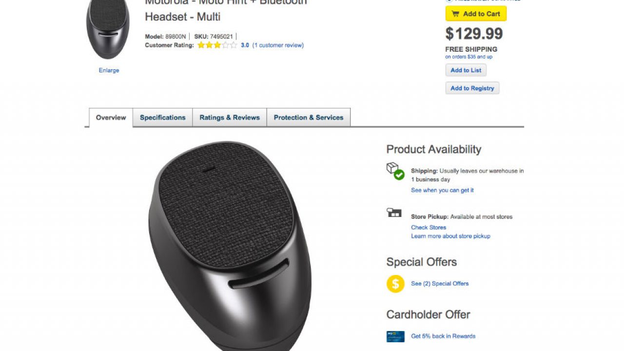
Task: Click the customer rating stars
Action: coord(217,45)
